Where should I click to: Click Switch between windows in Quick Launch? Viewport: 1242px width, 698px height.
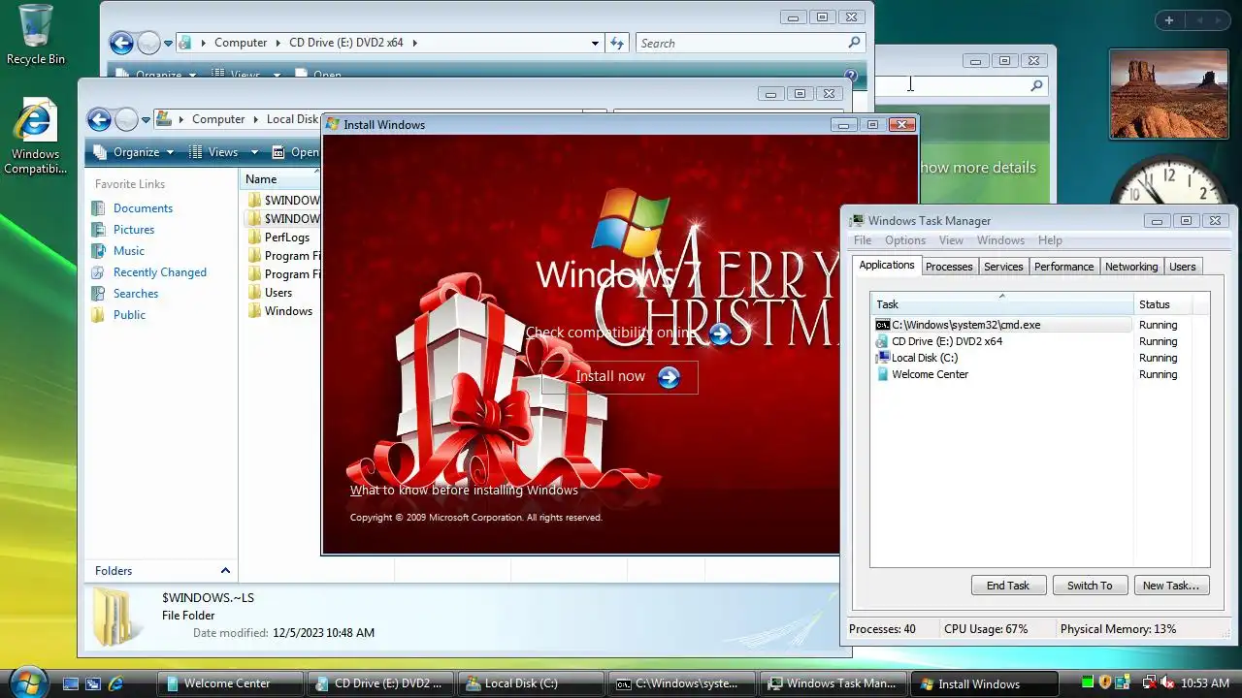pos(93,683)
